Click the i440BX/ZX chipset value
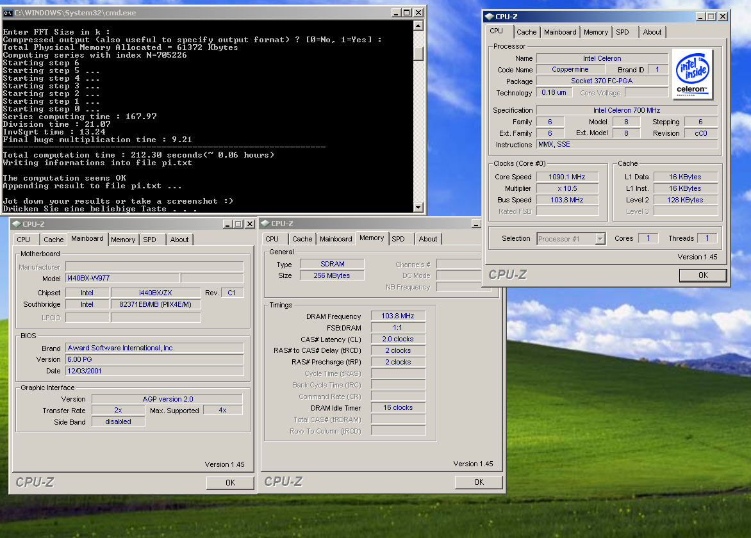Image resolution: width=751 pixels, height=538 pixels. tap(156, 293)
